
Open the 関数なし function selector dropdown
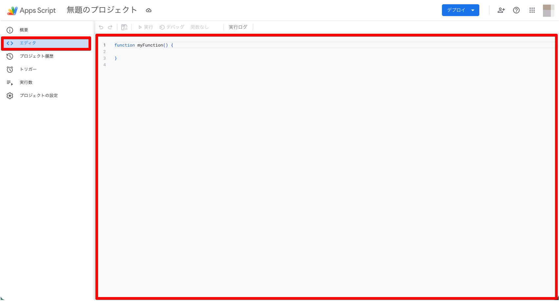point(200,27)
